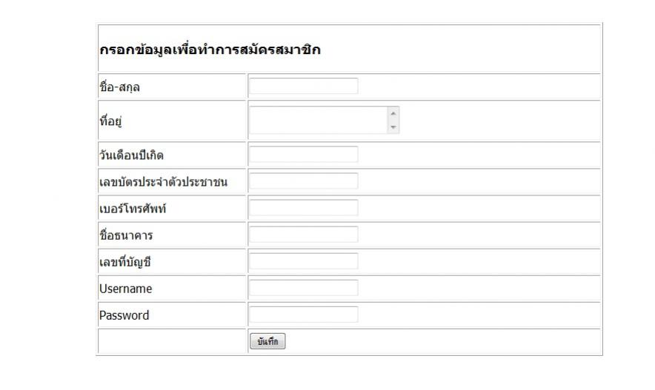Click the address box scroll-up arrow

coord(393,114)
